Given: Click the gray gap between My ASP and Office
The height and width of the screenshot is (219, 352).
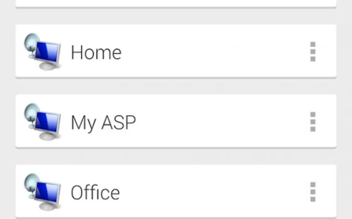Looking at the screenshot, I should click(176, 156).
